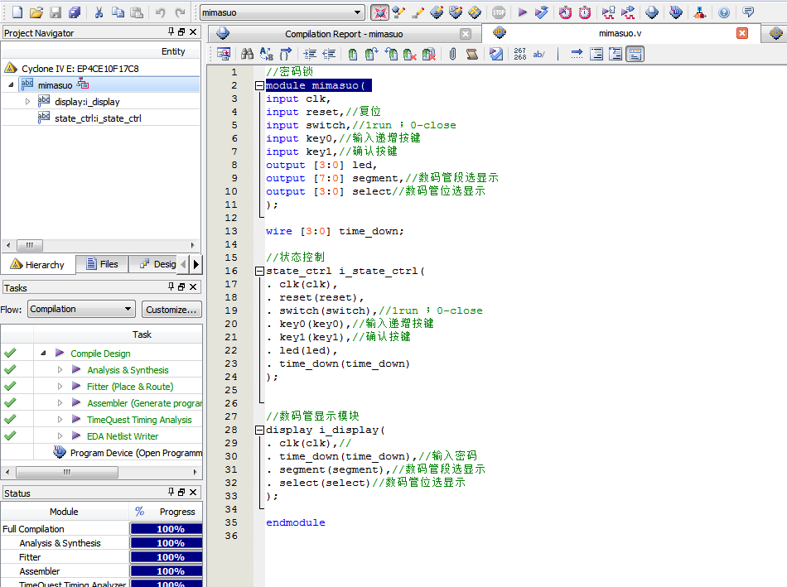Open the TimeQuest Timing Analyzer clock icon
The image size is (787, 587).
point(585,12)
